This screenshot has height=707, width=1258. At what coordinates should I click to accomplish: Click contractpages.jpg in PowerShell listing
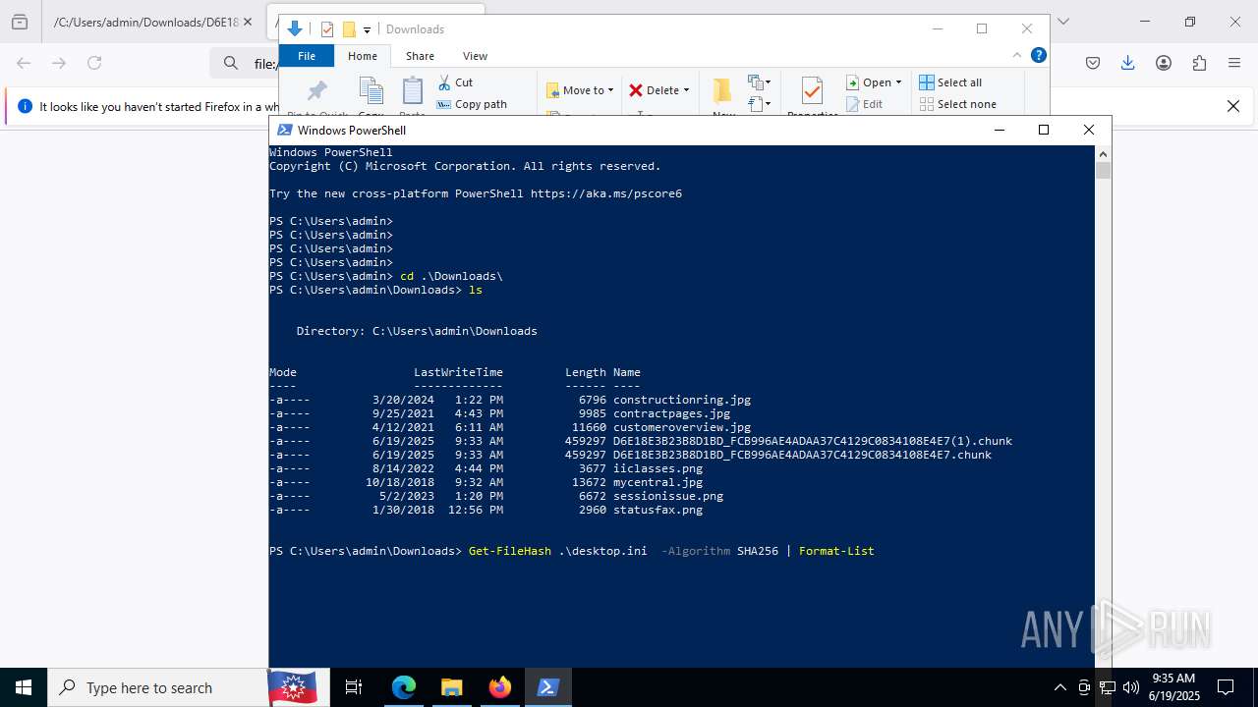671,413
